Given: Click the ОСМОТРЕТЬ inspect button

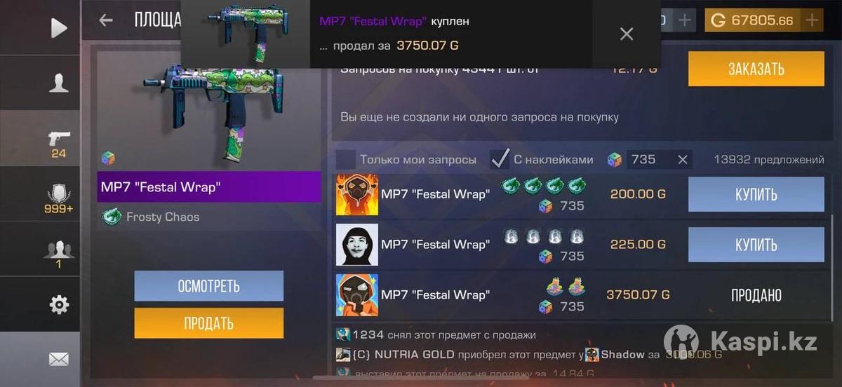Looking at the screenshot, I should pos(209,286).
